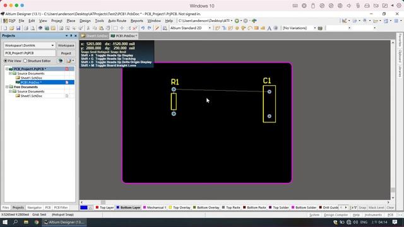
Task: Select the Structure Editor radio button
Action: click(x=25, y=61)
